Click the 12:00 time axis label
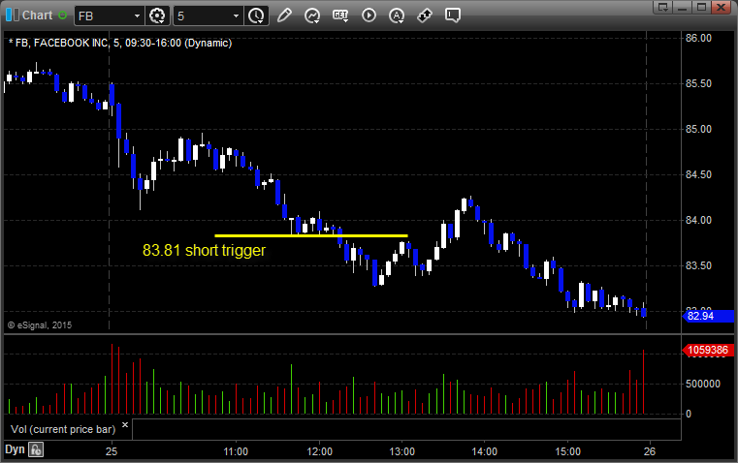This screenshot has width=738, height=463. click(320, 451)
